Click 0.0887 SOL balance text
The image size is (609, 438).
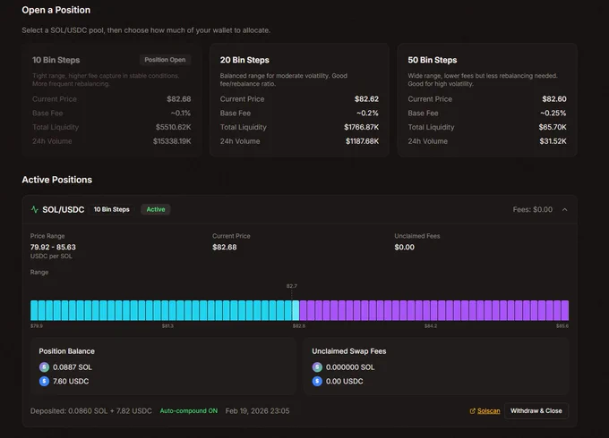73,367
